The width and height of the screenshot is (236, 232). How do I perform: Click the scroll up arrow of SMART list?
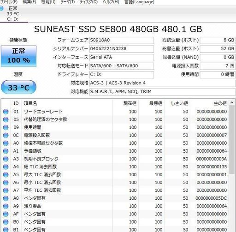point(232,102)
